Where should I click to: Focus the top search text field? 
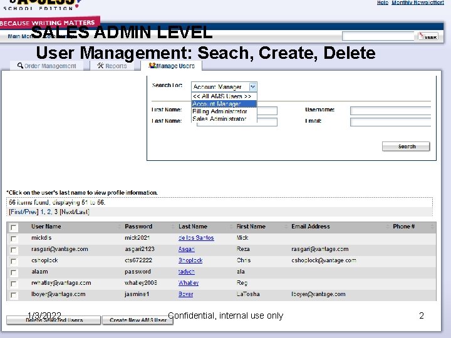pyautogui.click(x=378, y=36)
